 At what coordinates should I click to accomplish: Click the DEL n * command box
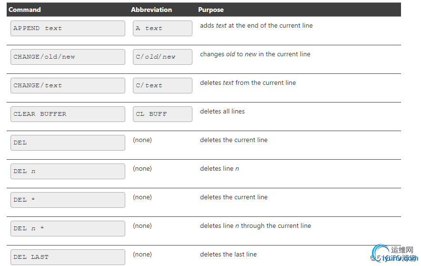click(x=68, y=228)
